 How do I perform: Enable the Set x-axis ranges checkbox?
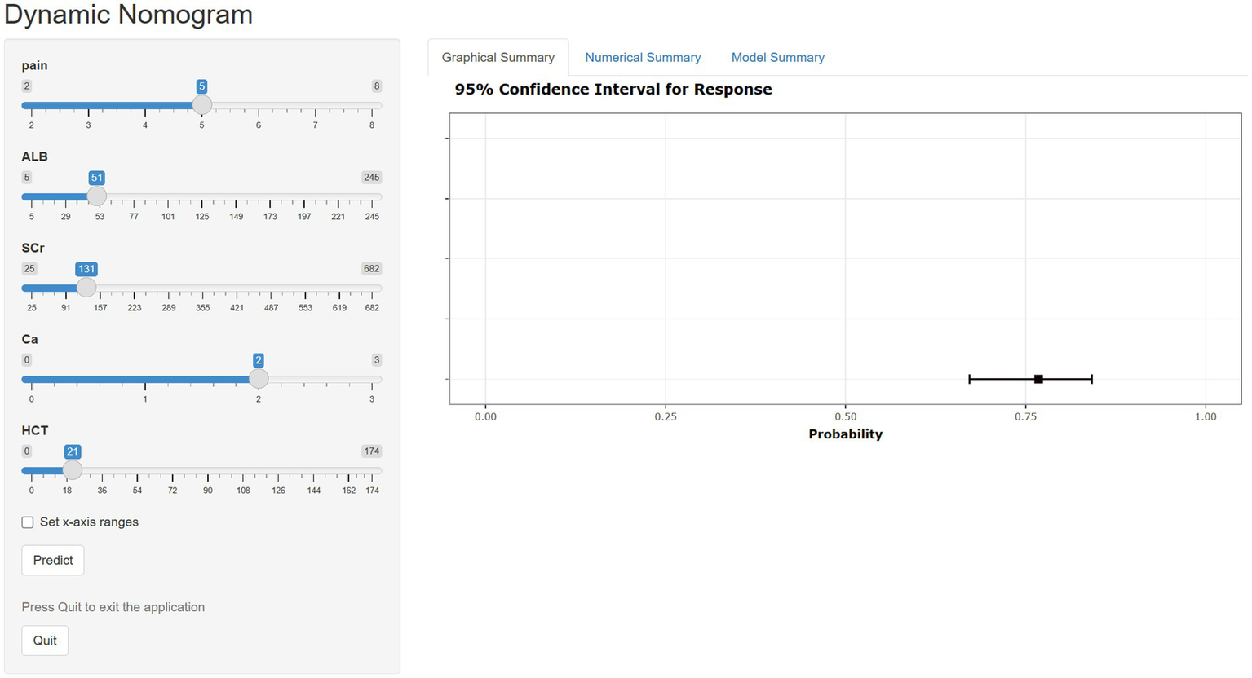[28, 522]
